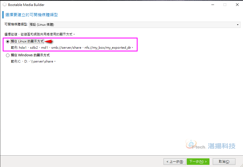Image resolution: width=243 pixels, height=167 pixels.
Task: Click the 預設 (Linux 媒體) selected value
Action: (42, 25)
